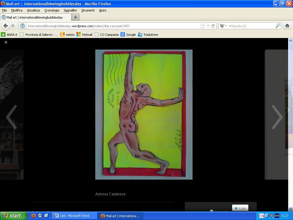Click the search magnifier icon in search box
The width and height of the screenshot is (293, 220).
click(278, 26)
